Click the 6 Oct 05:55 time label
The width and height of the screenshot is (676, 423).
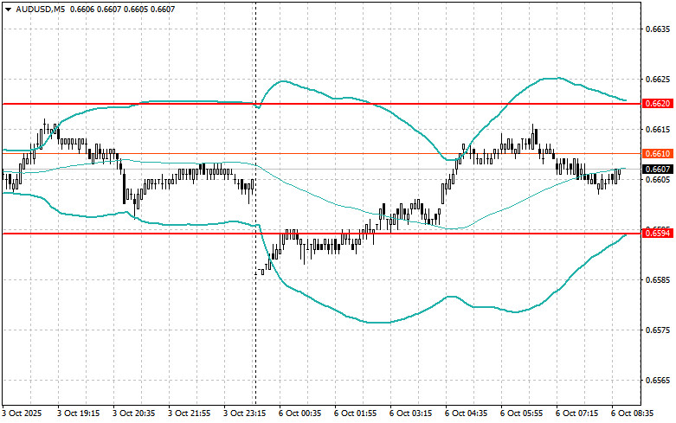point(522,413)
